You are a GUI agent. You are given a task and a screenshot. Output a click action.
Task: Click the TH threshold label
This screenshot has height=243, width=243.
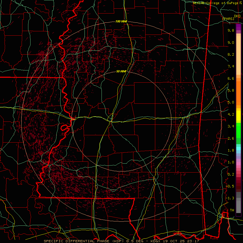[232, 210]
